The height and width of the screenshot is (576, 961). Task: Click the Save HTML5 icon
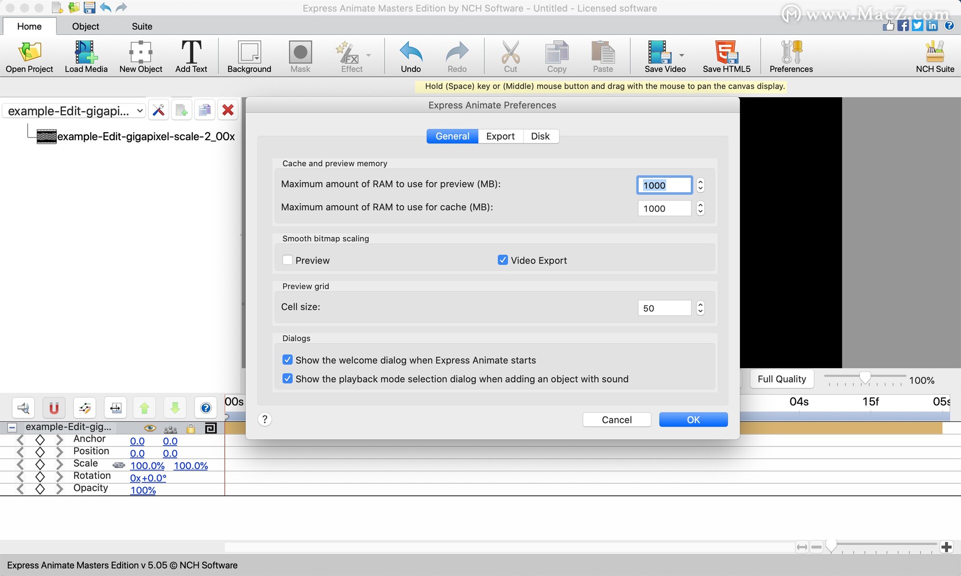727,57
